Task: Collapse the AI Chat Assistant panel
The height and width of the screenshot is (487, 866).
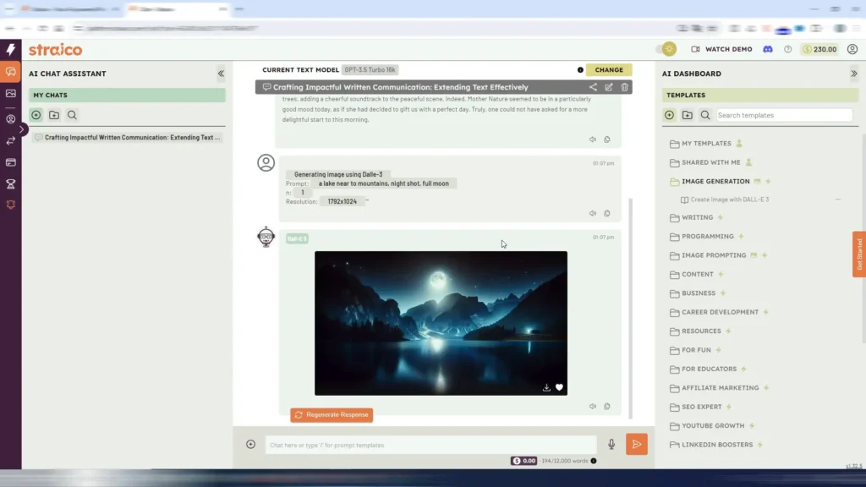Action: pyautogui.click(x=221, y=74)
